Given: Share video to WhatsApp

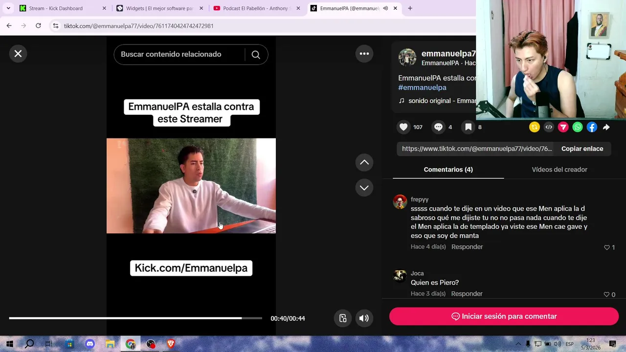Looking at the screenshot, I should (x=578, y=127).
